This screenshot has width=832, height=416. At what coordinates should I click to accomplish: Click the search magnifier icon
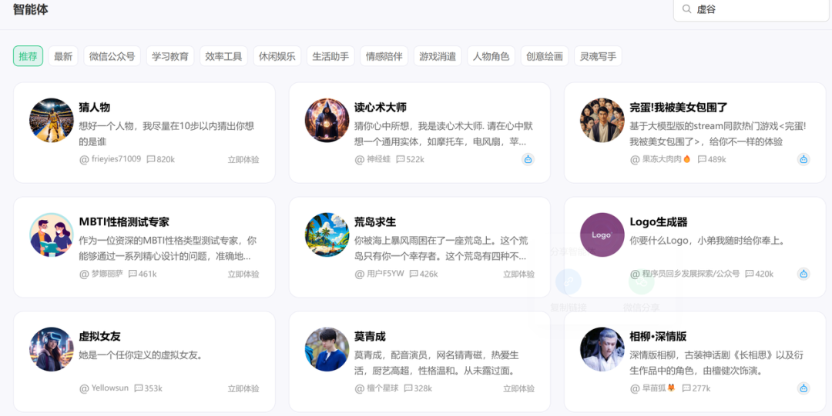point(686,9)
